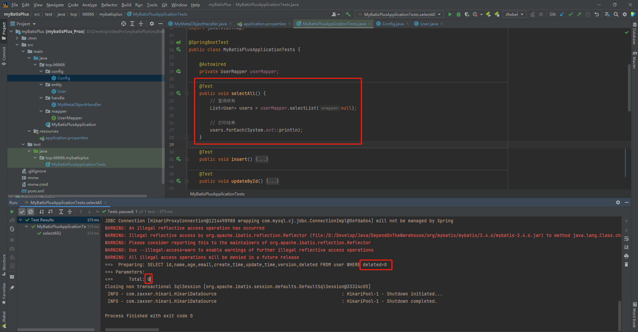Select the selectAll() test result
The height and width of the screenshot is (332, 638).
[52, 233]
